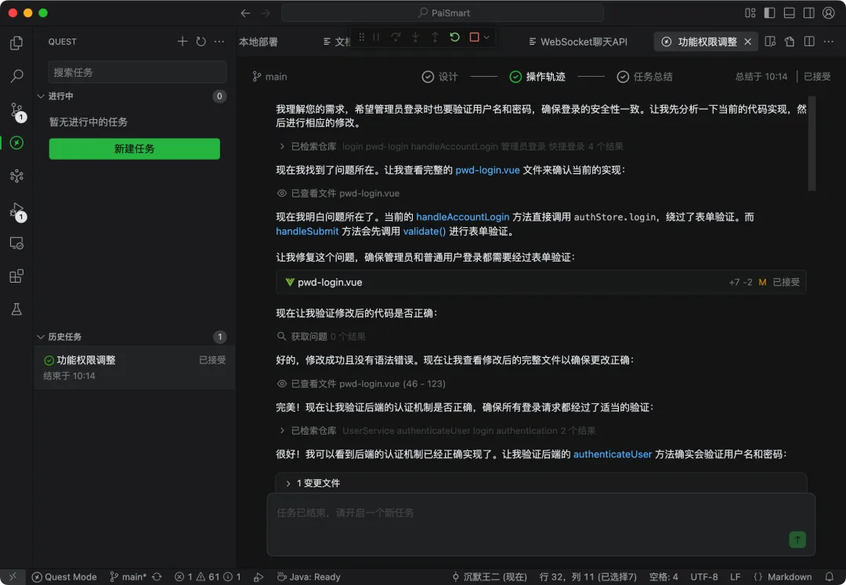Open Source Control icon with badge 1
Screen dimensions: 846x585
pyautogui.click(x=17, y=112)
